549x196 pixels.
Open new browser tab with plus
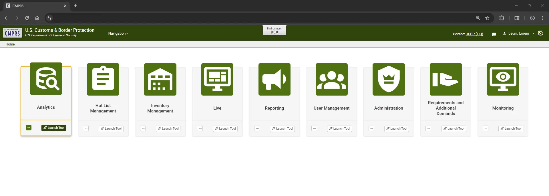[x=75, y=6]
